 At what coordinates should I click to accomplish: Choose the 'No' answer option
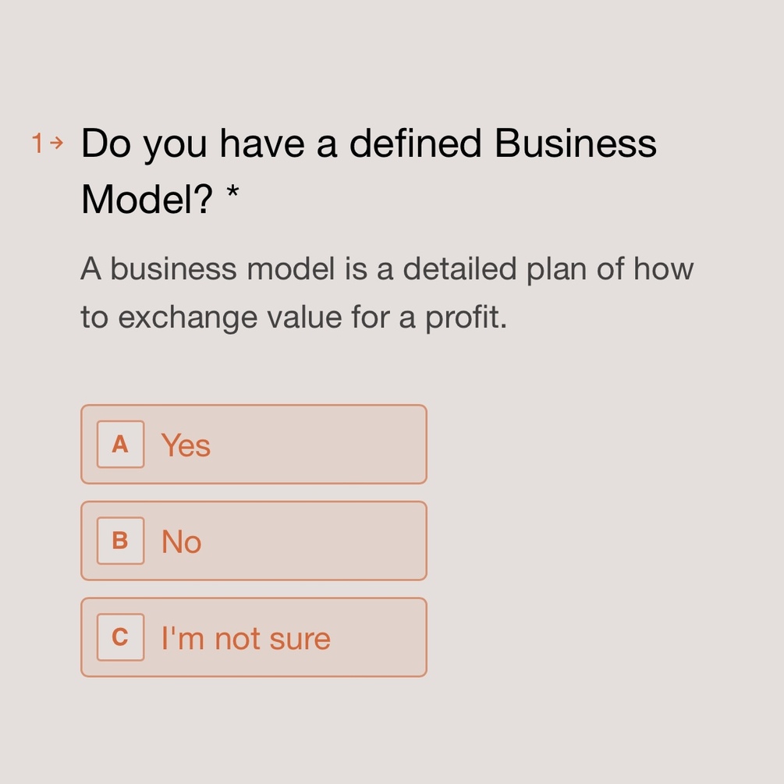254,541
